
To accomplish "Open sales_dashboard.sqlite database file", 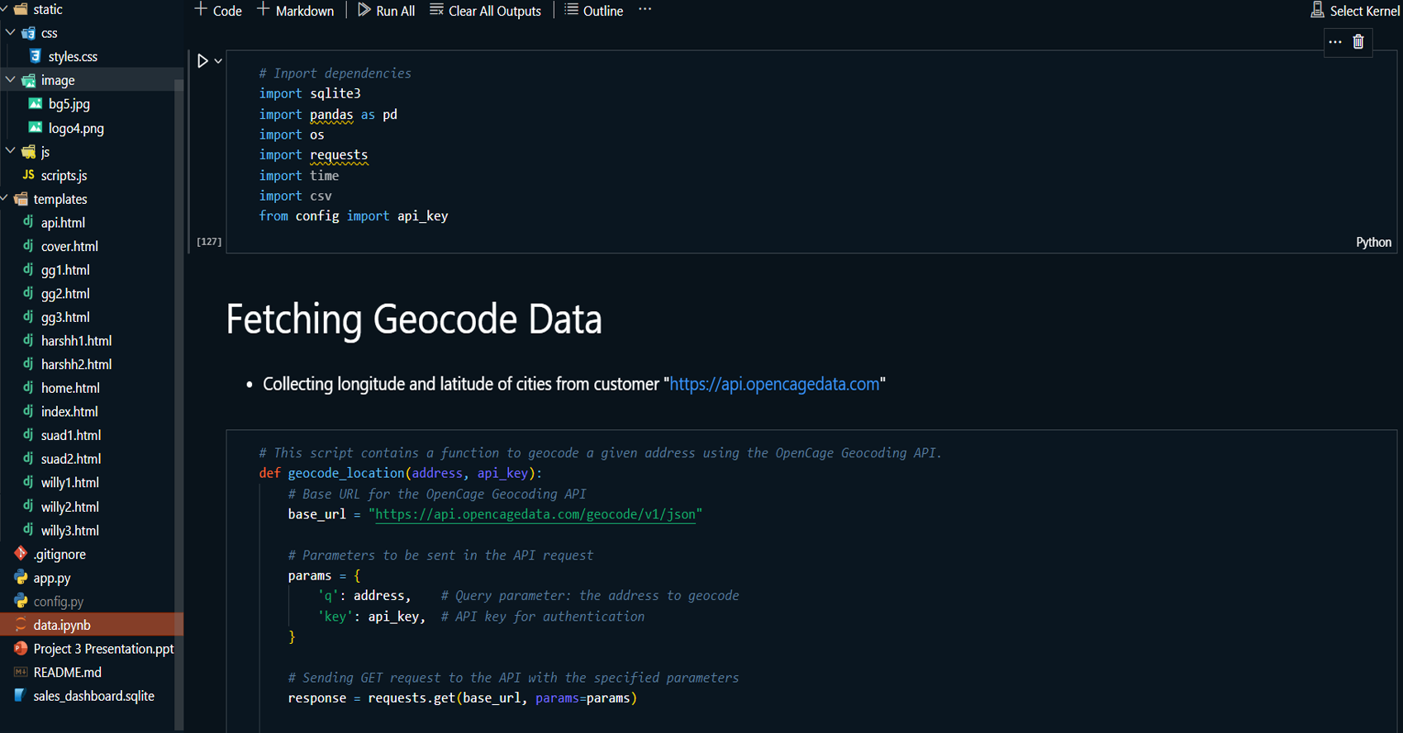I will click(x=93, y=696).
